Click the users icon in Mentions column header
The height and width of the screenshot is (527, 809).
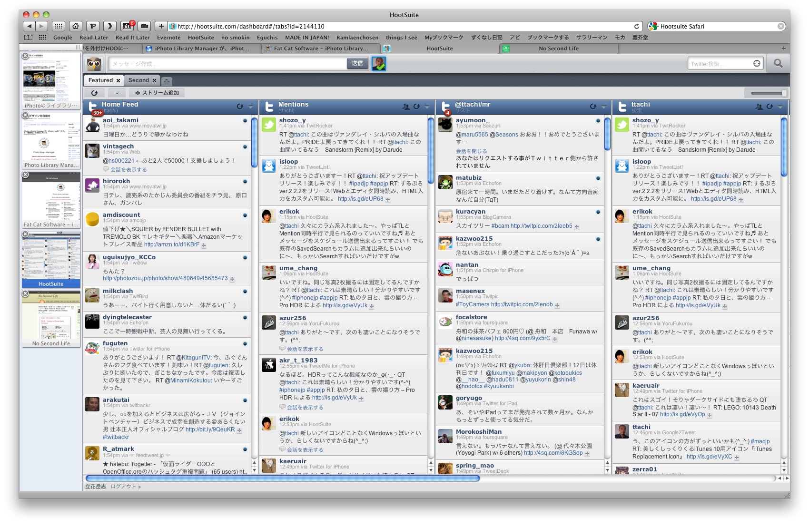point(405,107)
